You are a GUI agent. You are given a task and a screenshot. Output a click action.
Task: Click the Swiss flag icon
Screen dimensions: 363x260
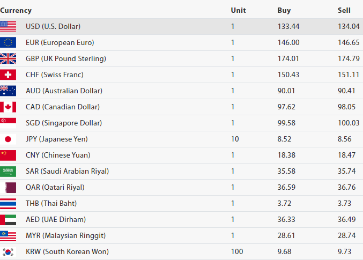8,75
